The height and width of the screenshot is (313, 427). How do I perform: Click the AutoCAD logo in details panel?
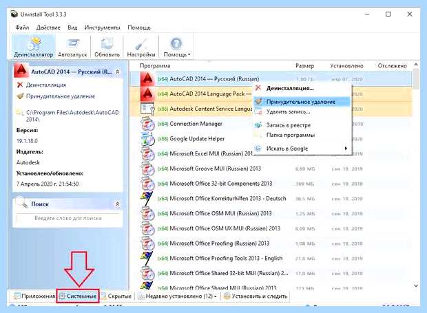coord(21,71)
